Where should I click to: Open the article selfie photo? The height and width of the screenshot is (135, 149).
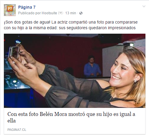[x=75, y=71]
